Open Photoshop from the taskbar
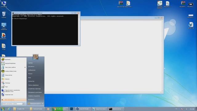Image resolution: width=197 pixels, height=111 pixels. (71, 109)
